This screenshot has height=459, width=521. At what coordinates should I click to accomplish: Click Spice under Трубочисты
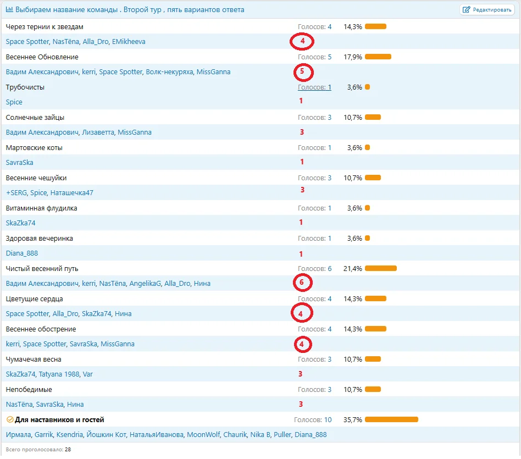[x=14, y=102]
